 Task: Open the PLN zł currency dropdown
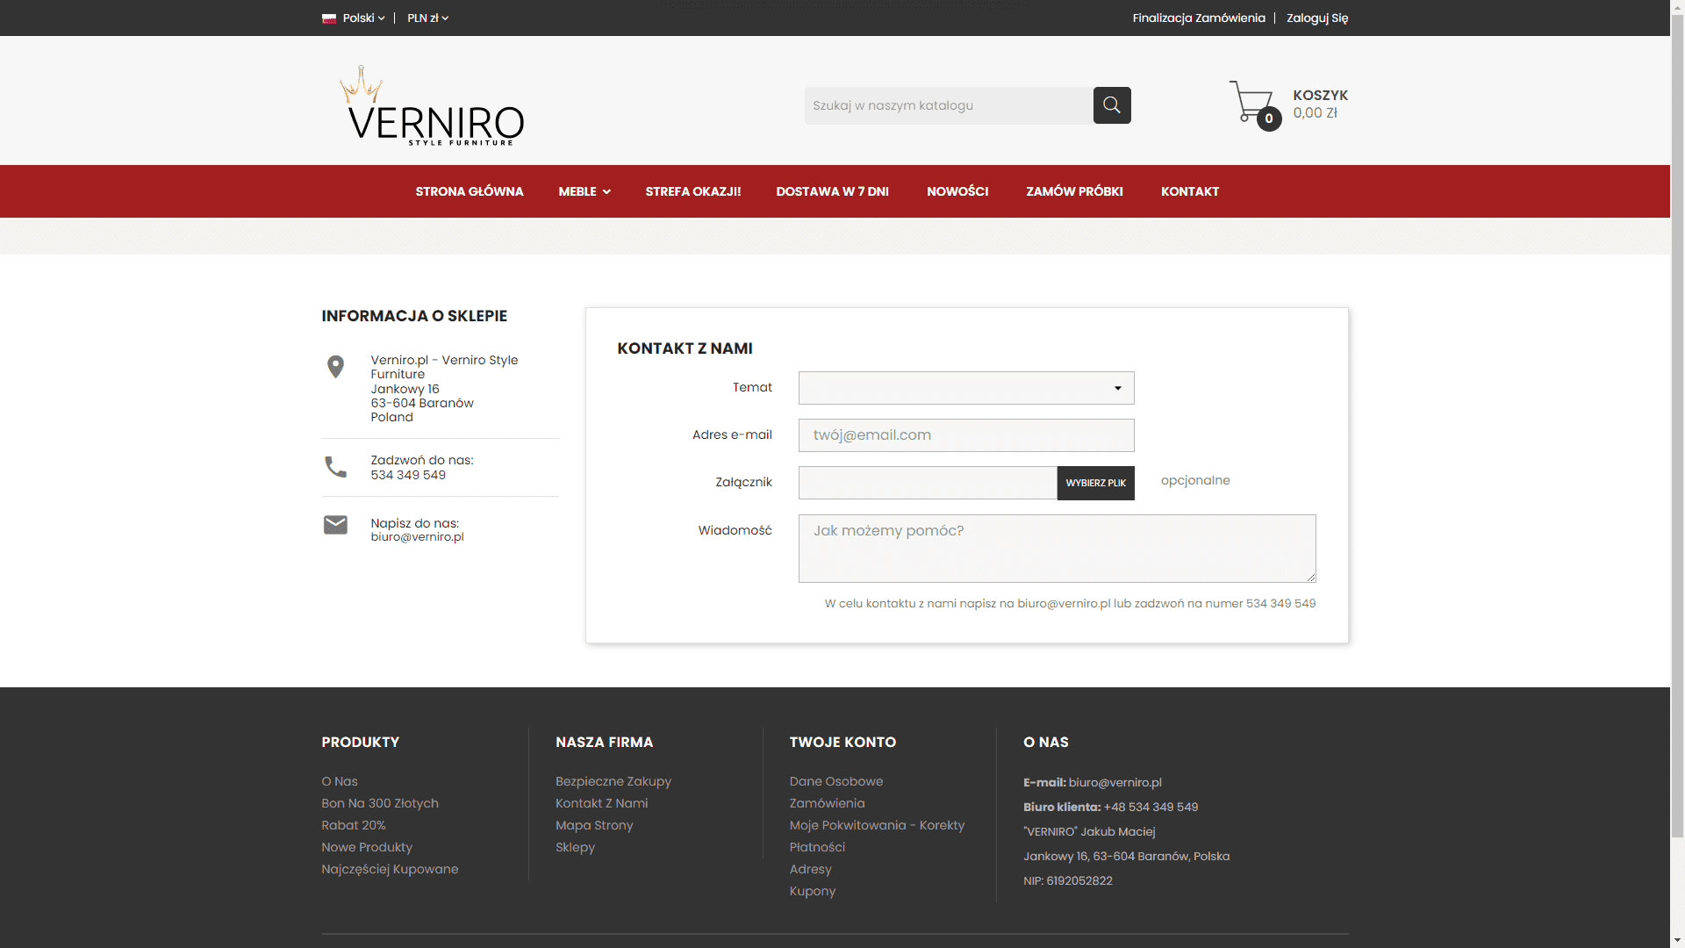[x=427, y=18]
